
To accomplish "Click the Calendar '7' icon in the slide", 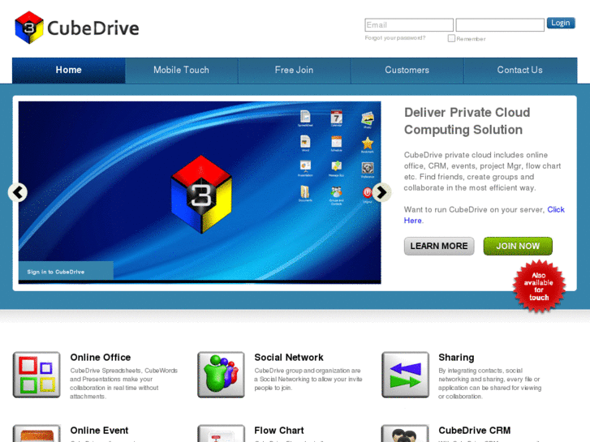I will pyautogui.click(x=337, y=118).
